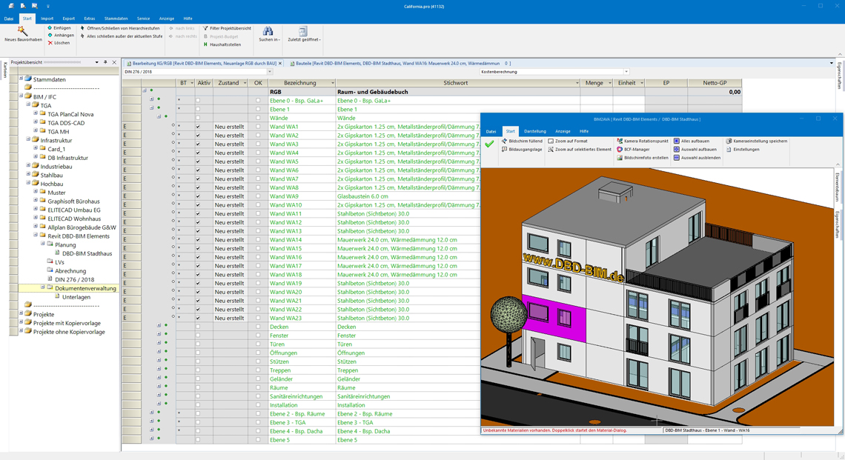Viewport: 845px width, 460px height.
Task: Open Zustand column filter dropdown
Action: 245,83
